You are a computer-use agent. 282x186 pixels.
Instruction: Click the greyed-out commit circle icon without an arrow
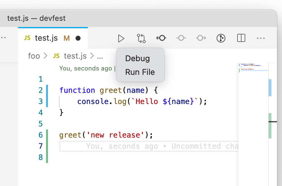(181, 38)
